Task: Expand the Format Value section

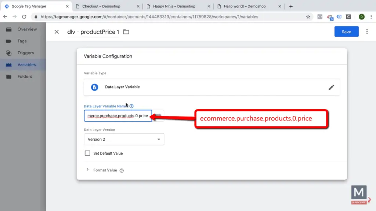Action: 87,170
